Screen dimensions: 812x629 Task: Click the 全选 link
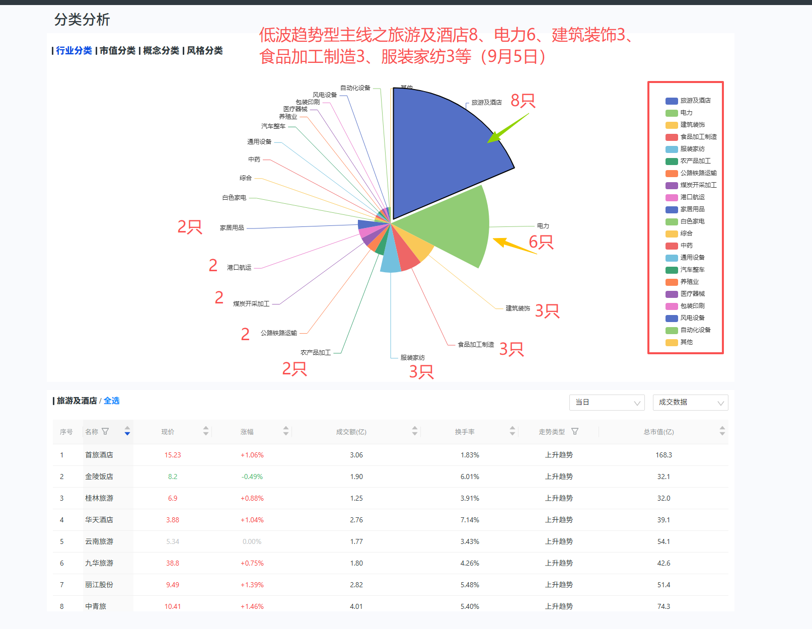coord(112,401)
